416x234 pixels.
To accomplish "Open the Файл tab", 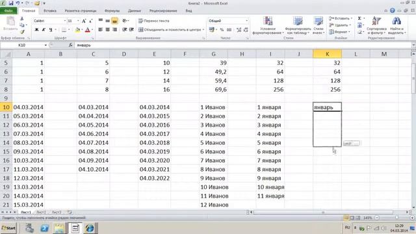I will tap(8, 11).
